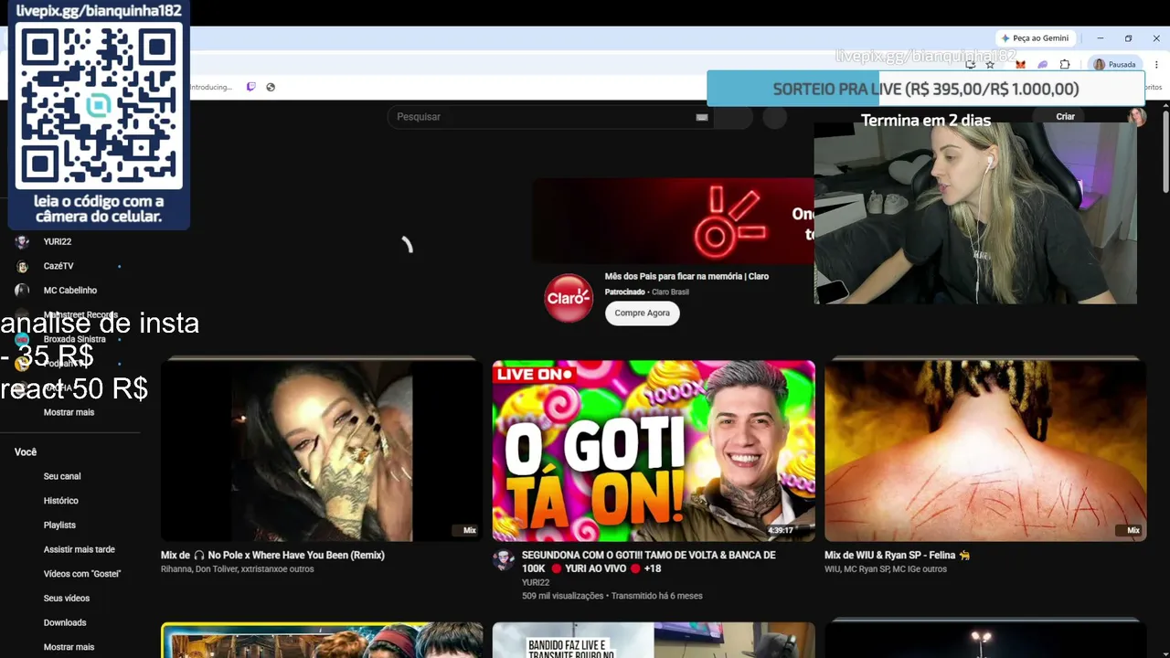The width and height of the screenshot is (1170, 658).
Task: Bookmark this page with the star icon
Action: (990, 65)
